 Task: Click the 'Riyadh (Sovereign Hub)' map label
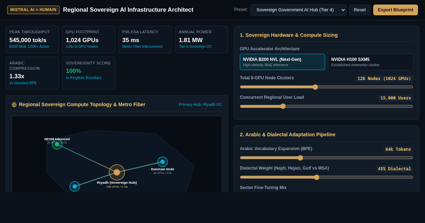tap(117, 183)
